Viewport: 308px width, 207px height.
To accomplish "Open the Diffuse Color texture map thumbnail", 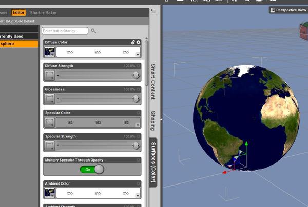I will (49, 52).
